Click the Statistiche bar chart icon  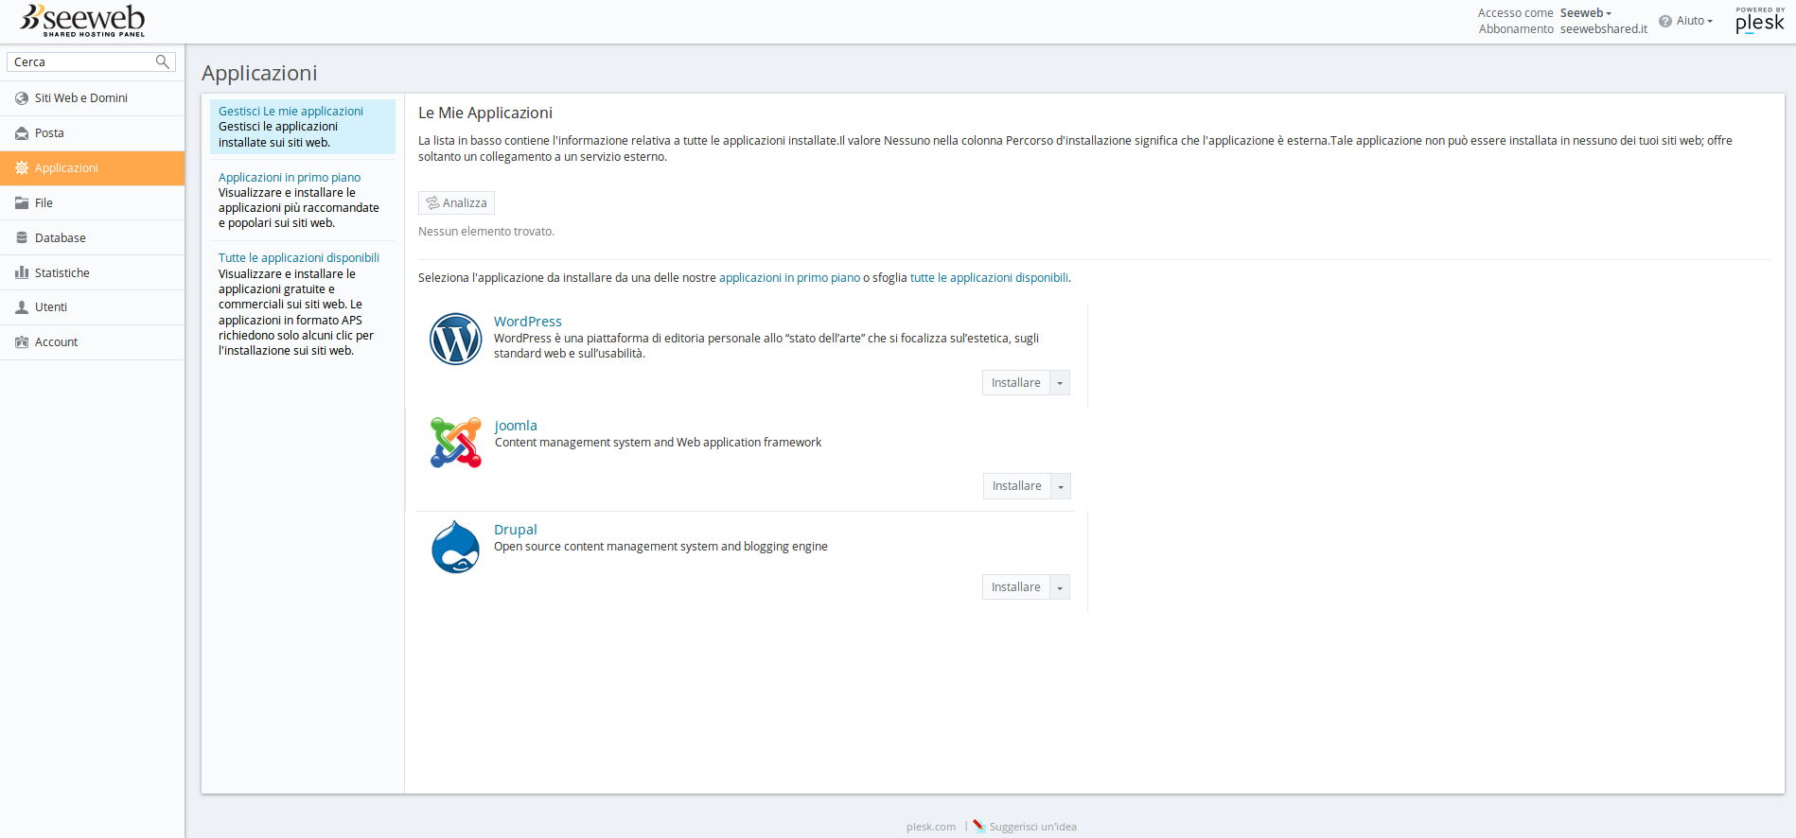pos(22,272)
